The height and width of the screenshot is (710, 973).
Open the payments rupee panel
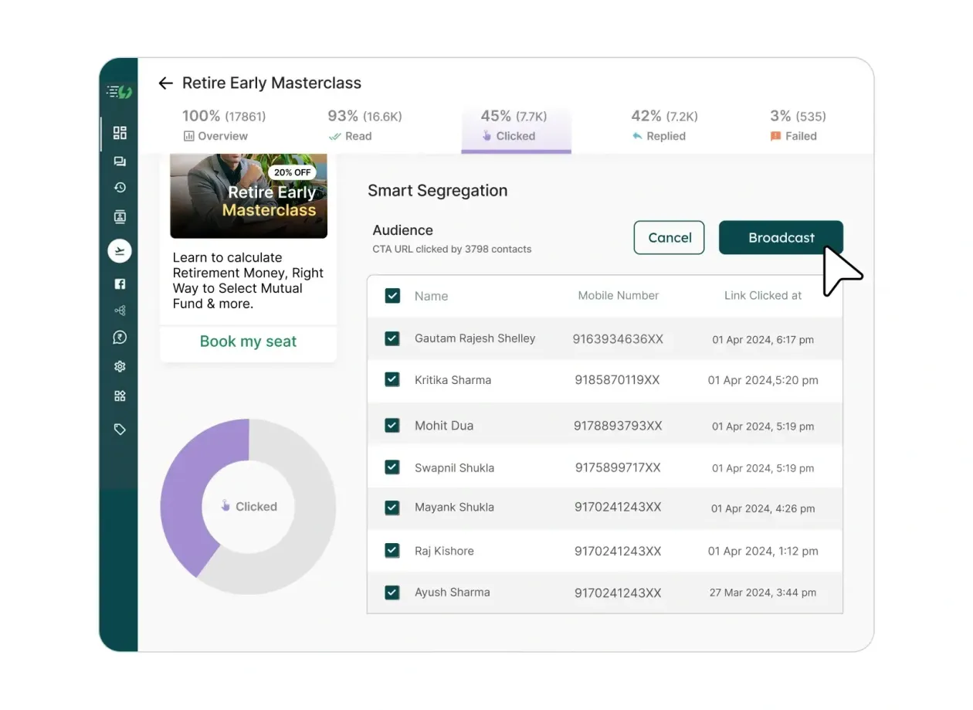click(120, 337)
